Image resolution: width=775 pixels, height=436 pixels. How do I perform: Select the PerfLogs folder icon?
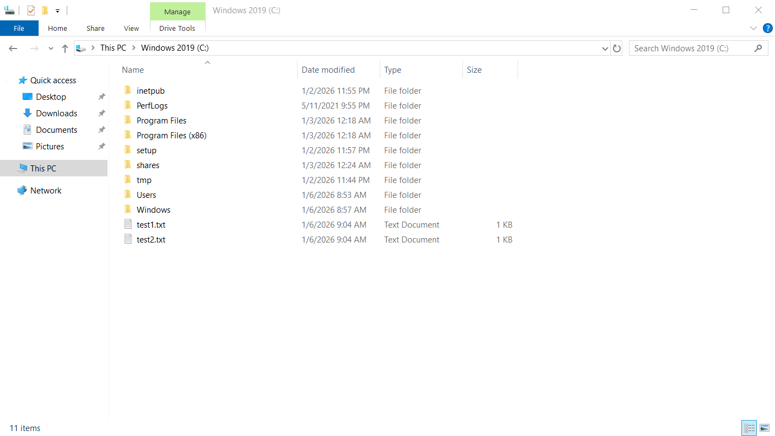pyautogui.click(x=128, y=105)
